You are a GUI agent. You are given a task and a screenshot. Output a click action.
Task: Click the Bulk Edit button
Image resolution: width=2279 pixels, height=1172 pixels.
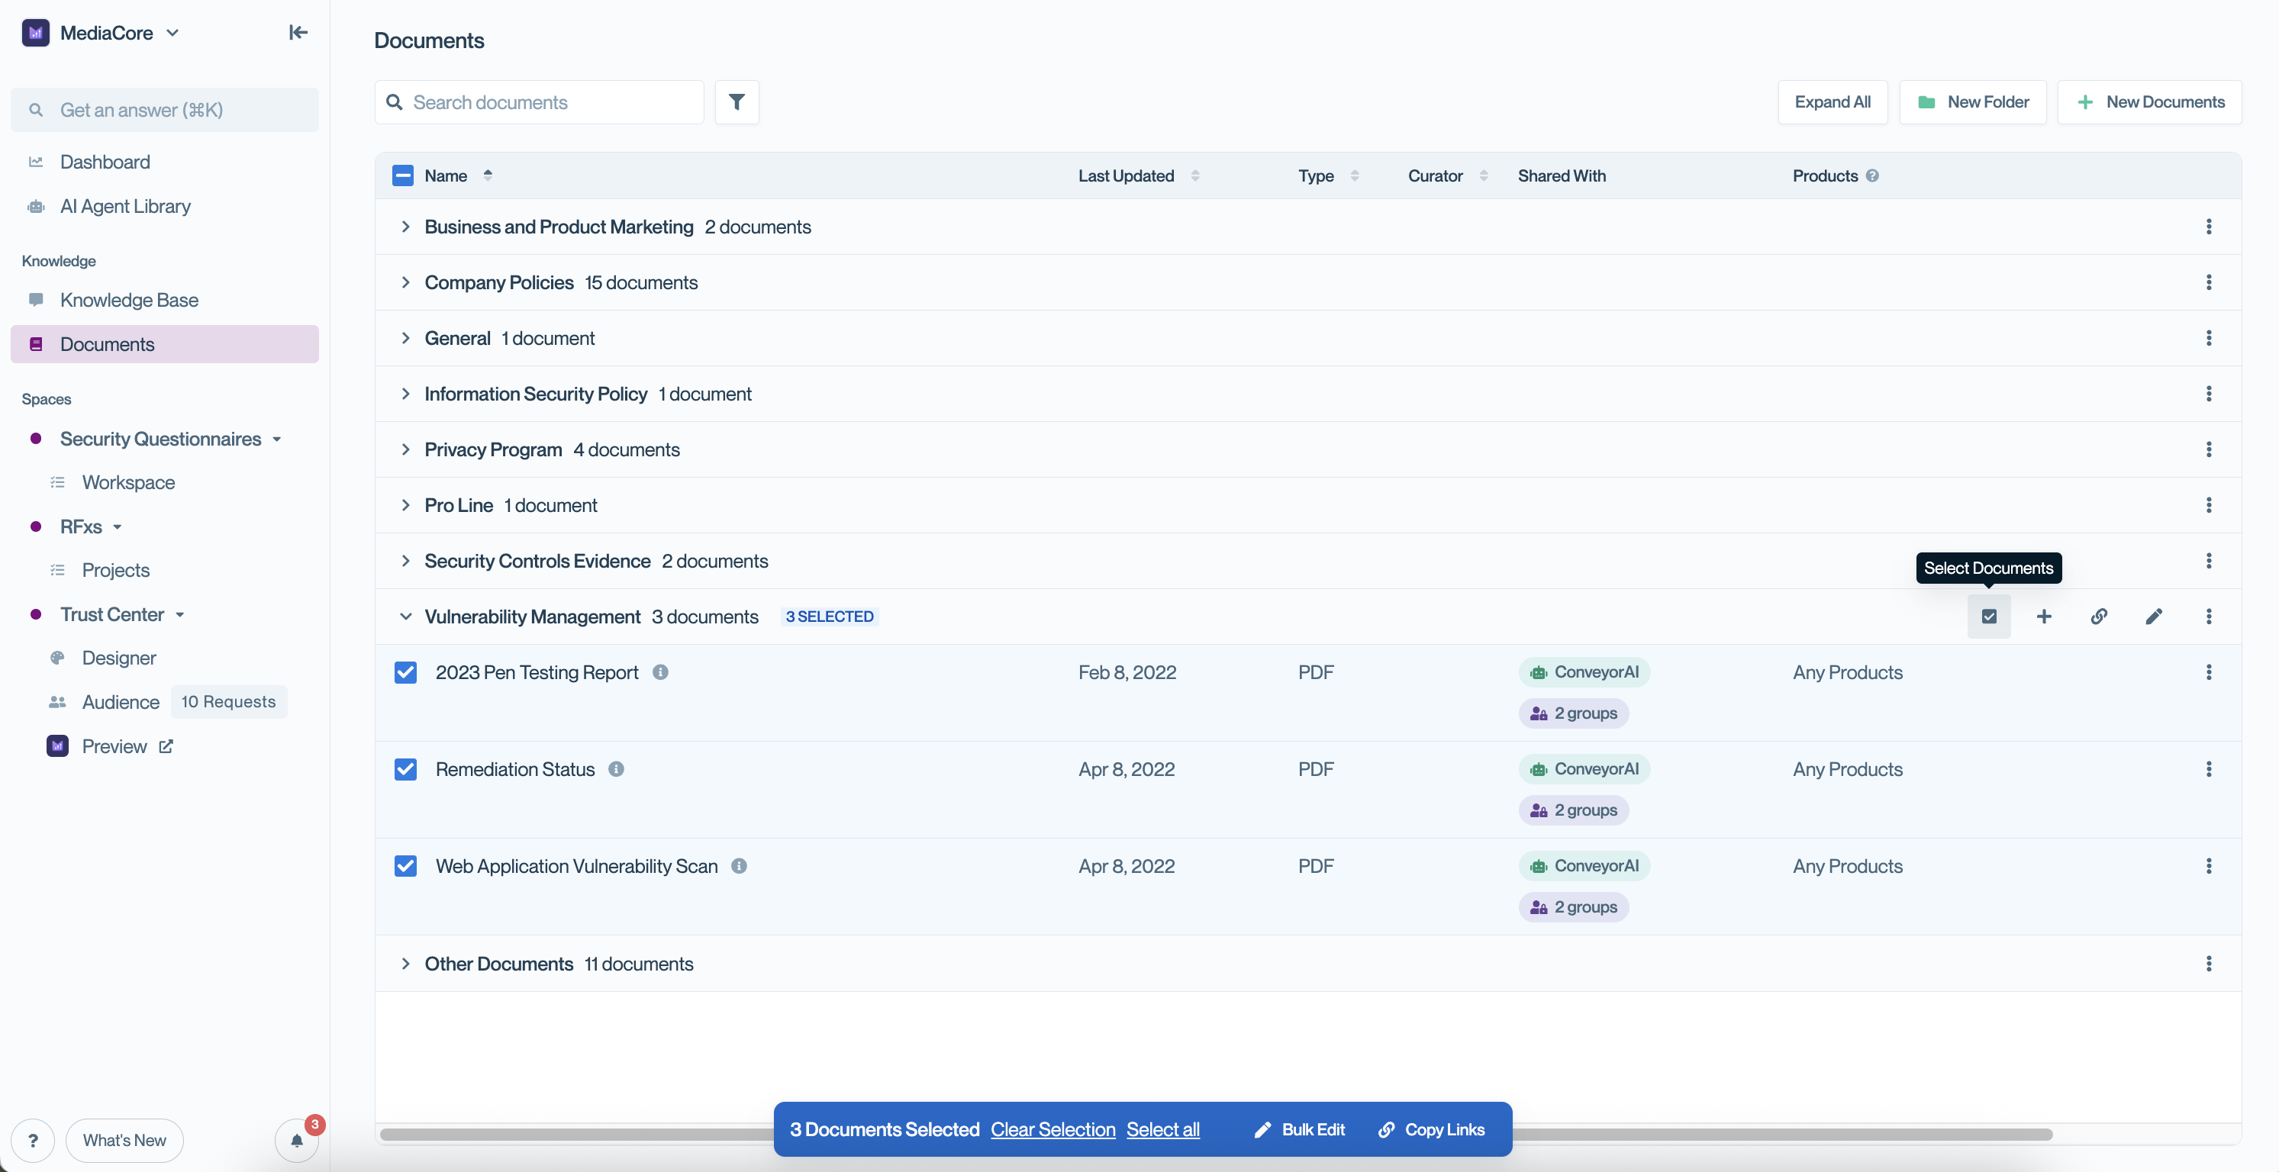click(1300, 1129)
